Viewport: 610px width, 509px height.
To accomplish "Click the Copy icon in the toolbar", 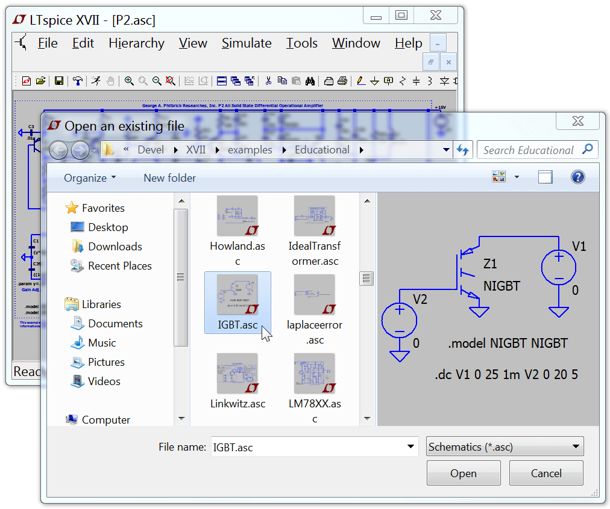I will [282, 81].
